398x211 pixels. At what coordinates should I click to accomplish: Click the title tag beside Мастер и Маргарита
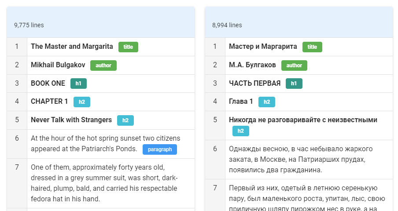[312, 47]
